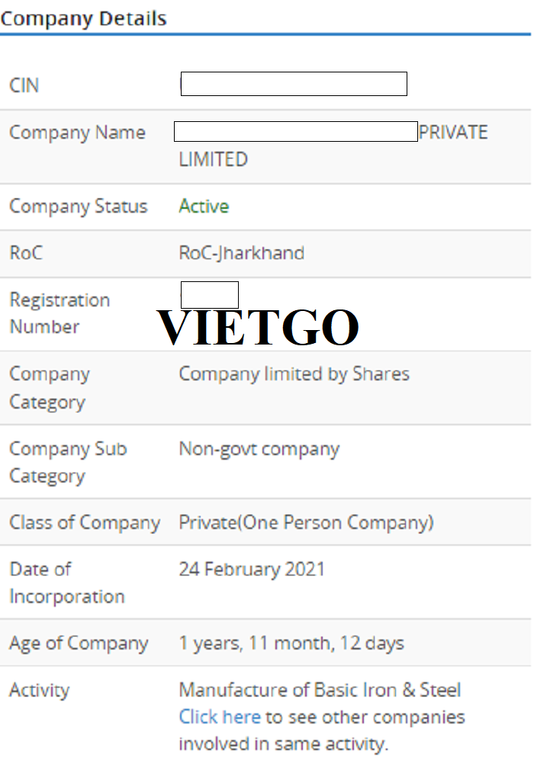The width and height of the screenshot is (534, 763).
Task: Click the "Non-govt company" value
Action: click(259, 449)
